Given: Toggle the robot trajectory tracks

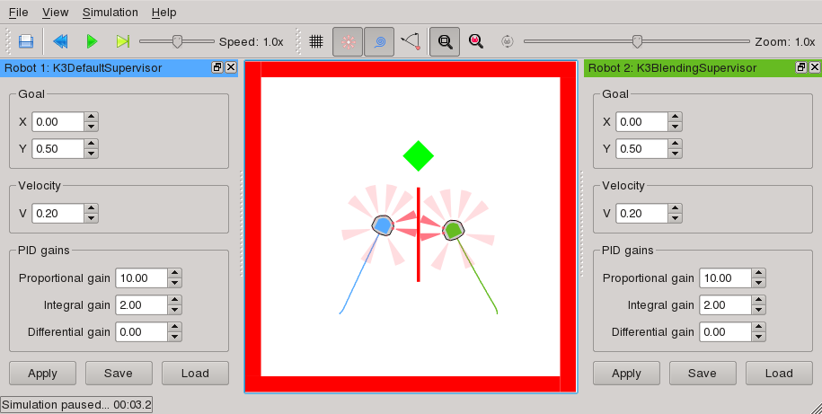Looking at the screenshot, I should [x=379, y=41].
